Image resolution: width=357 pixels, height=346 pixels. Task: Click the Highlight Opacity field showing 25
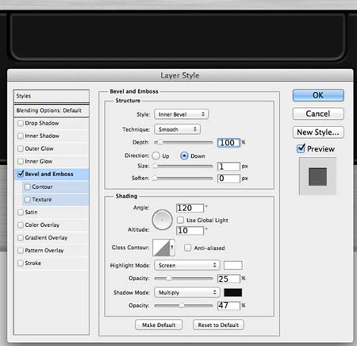(228, 279)
